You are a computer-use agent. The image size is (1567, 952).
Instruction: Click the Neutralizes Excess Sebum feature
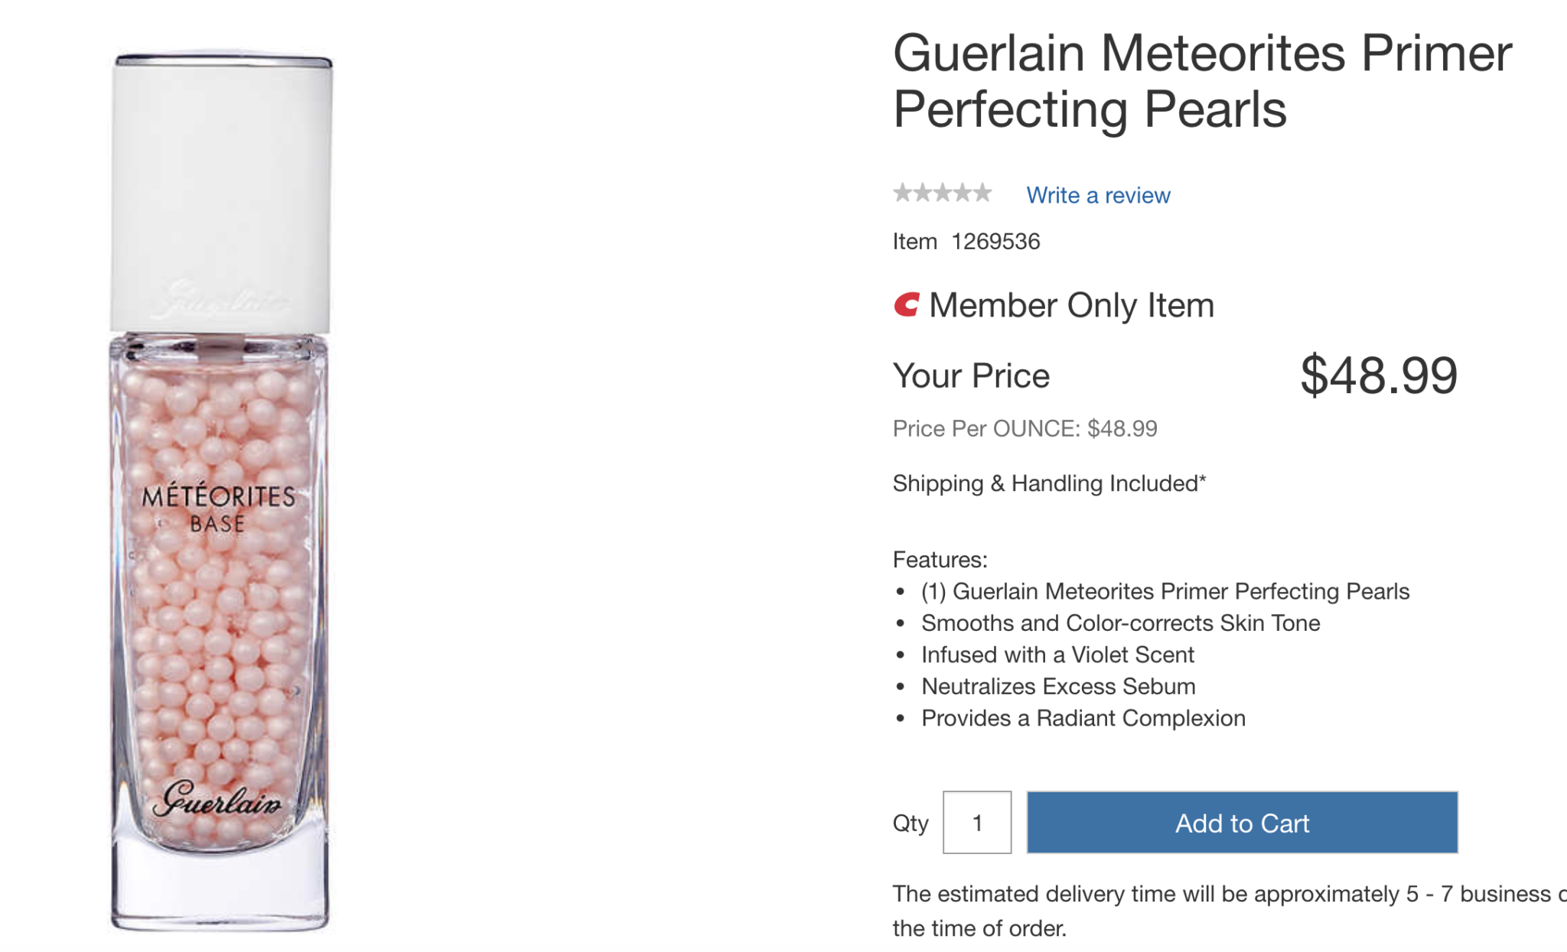point(1058,687)
